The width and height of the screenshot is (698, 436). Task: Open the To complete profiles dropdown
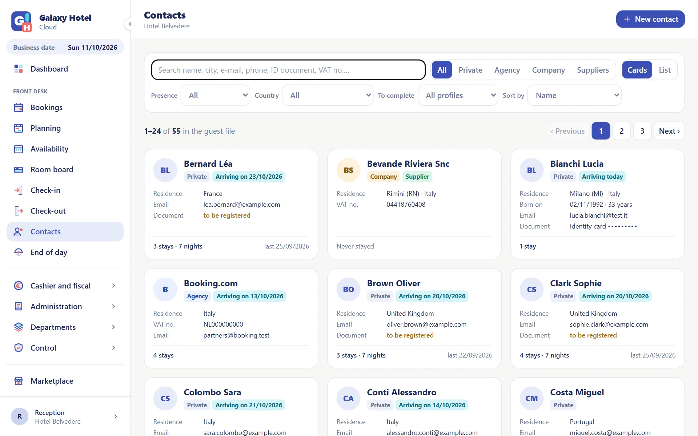pyautogui.click(x=458, y=95)
